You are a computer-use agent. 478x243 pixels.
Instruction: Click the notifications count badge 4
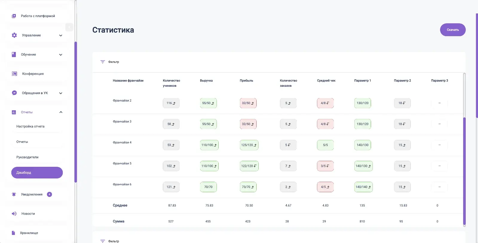click(50, 194)
